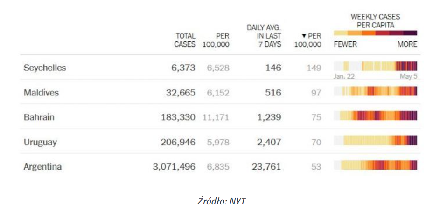Click the Seychelles country name
Viewport: 440px width, 211px height.
tap(45, 68)
